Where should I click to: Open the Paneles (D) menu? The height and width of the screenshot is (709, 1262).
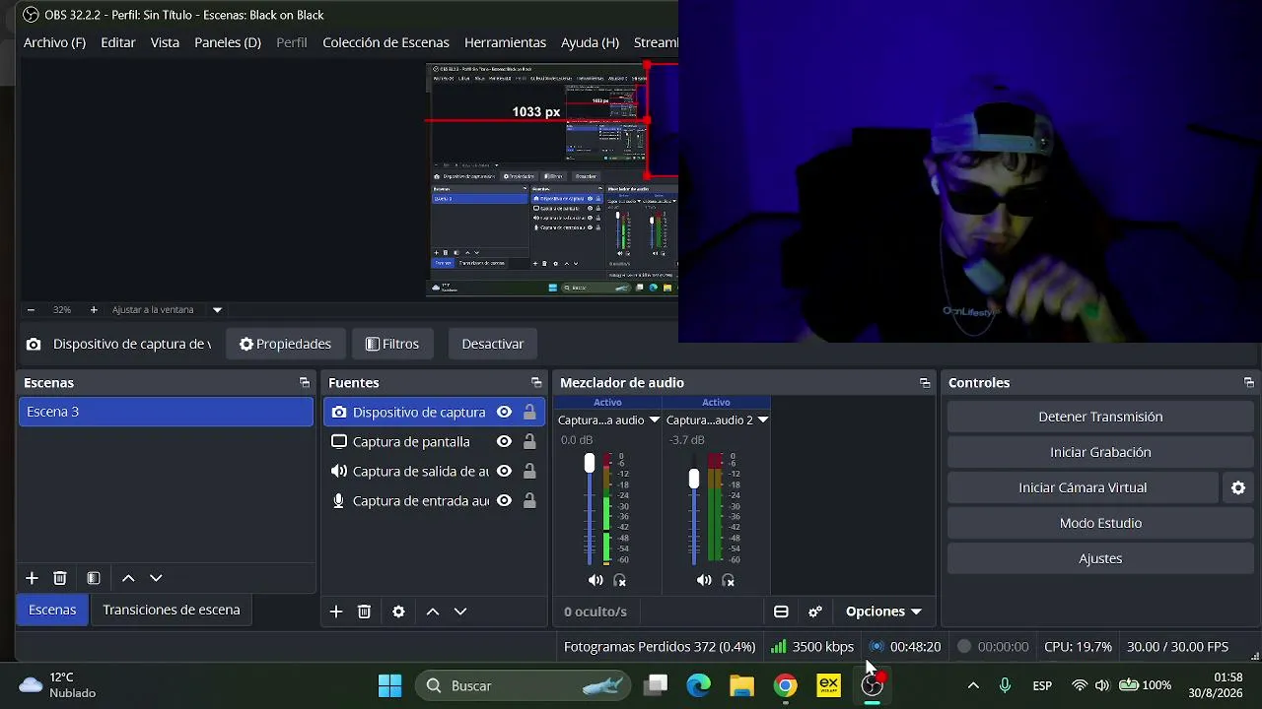228,42
